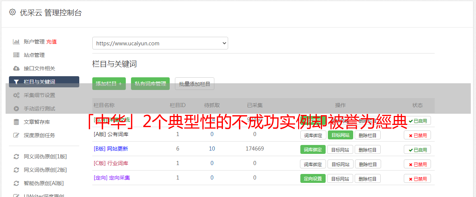Open the 站点管理 menu label
Image resolution: width=476 pixels, height=197 pixels.
click(x=34, y=55)
